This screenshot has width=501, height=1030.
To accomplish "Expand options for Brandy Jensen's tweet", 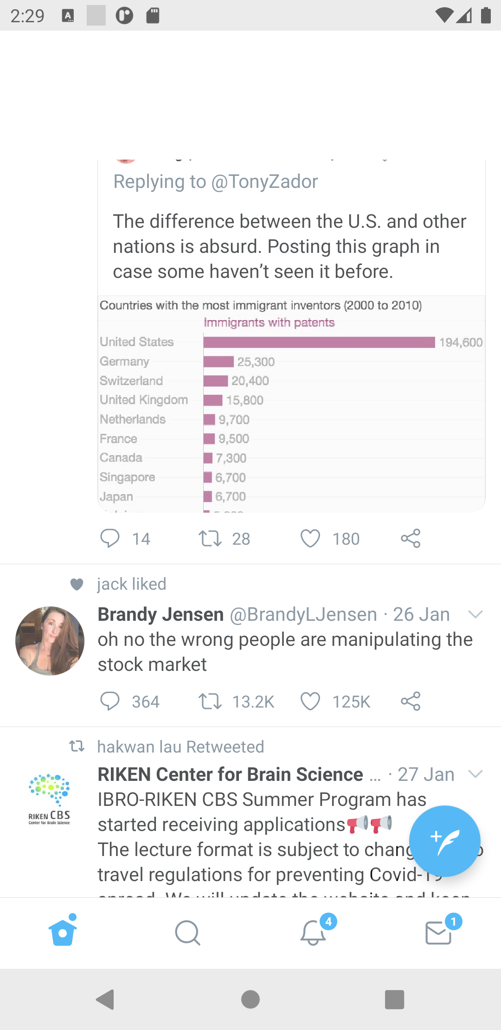I will coord(475,615).
